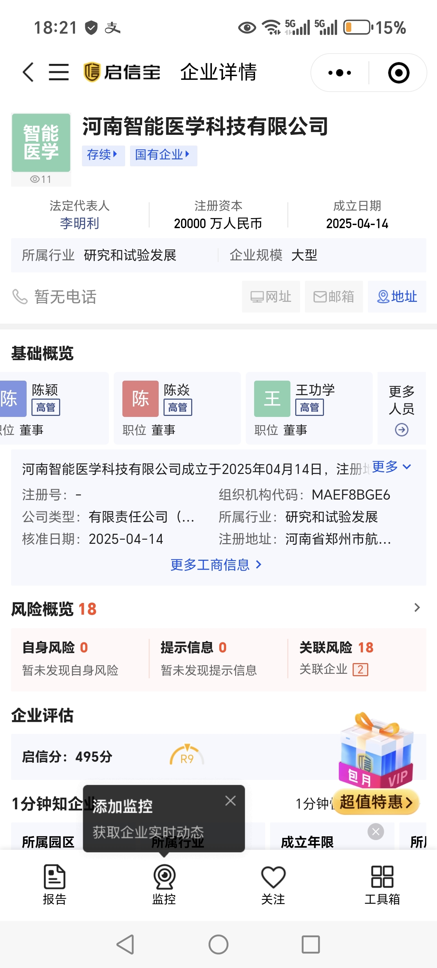The width and height of the screenshot is (437, 968).
Task: Tap 注册地址 河南省郑州市航... value
Action: [338, 539]
